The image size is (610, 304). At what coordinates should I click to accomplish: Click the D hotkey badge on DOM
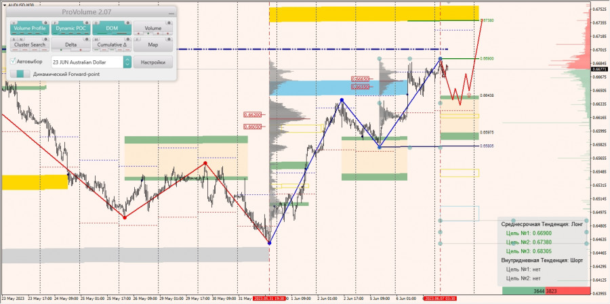click(x=96, y=23)
